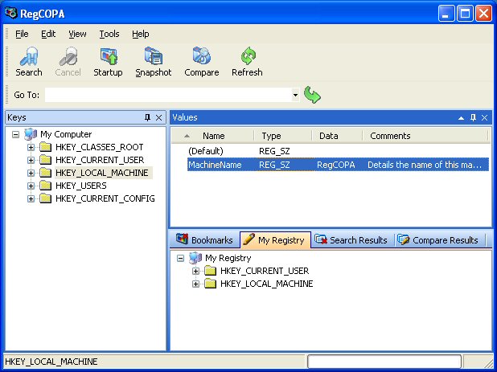Click the status bar progress field
The image size is (497, 372).
click(384, 362)
